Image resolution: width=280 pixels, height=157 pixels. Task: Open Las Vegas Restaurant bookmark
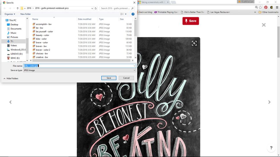pyautogui.click(x=218, y=12)
